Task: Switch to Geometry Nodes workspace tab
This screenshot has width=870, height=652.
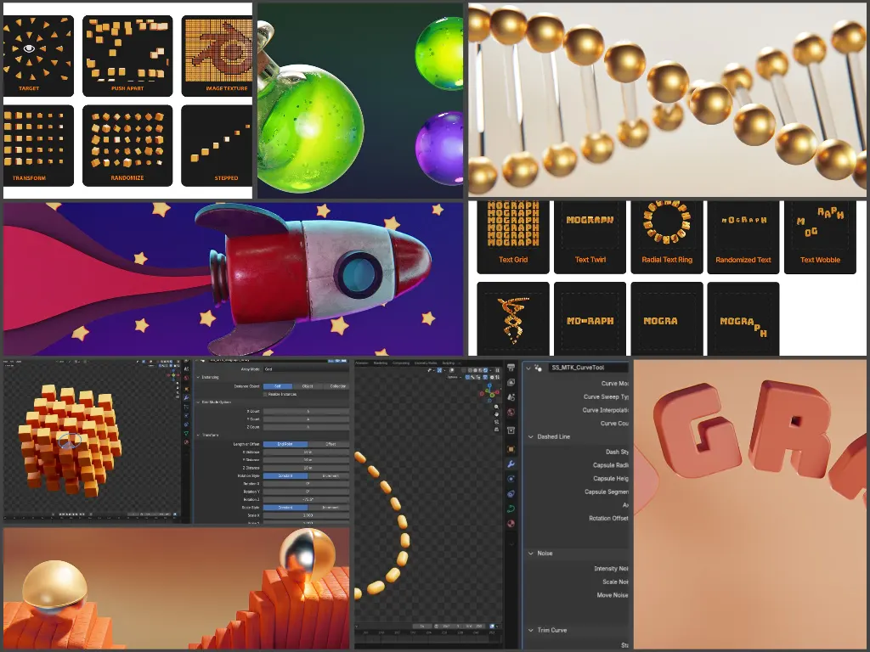Action: coord(426,363)
